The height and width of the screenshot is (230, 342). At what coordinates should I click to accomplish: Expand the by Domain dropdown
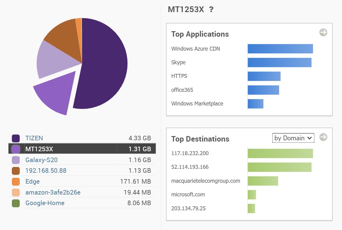coord(293,138)
